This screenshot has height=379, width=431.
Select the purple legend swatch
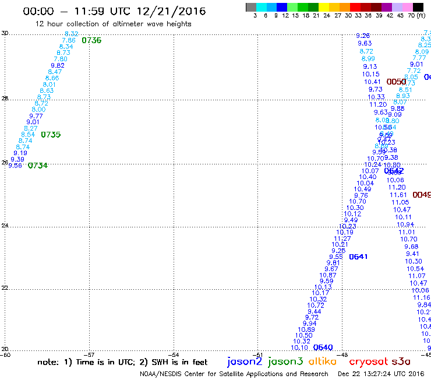coord(387,7)
